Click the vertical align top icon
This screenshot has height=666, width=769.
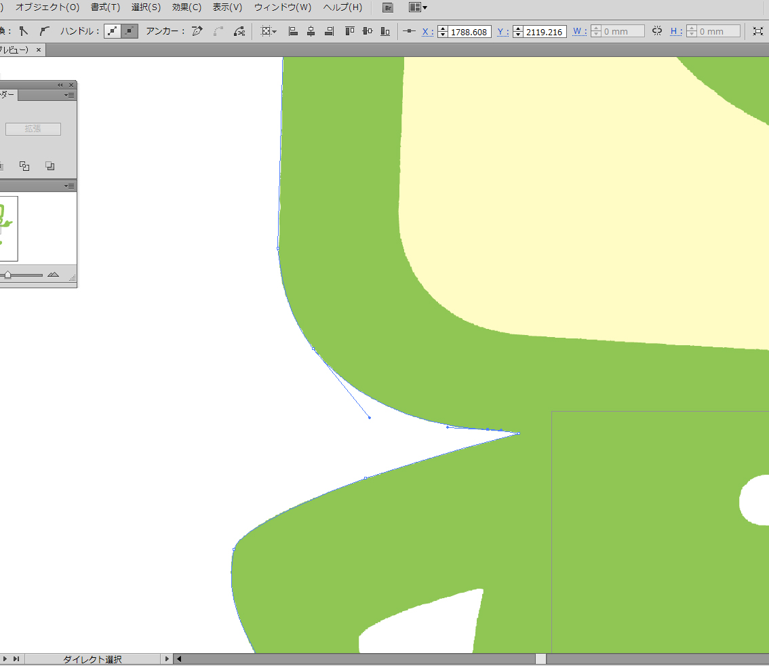(349, 31)
